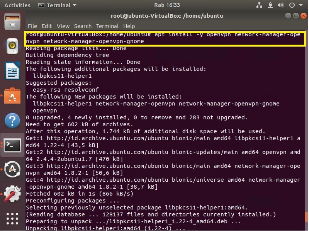Open Software Updater from the dock
Viewport: 309px width, 231px height.
click(12, 169)
